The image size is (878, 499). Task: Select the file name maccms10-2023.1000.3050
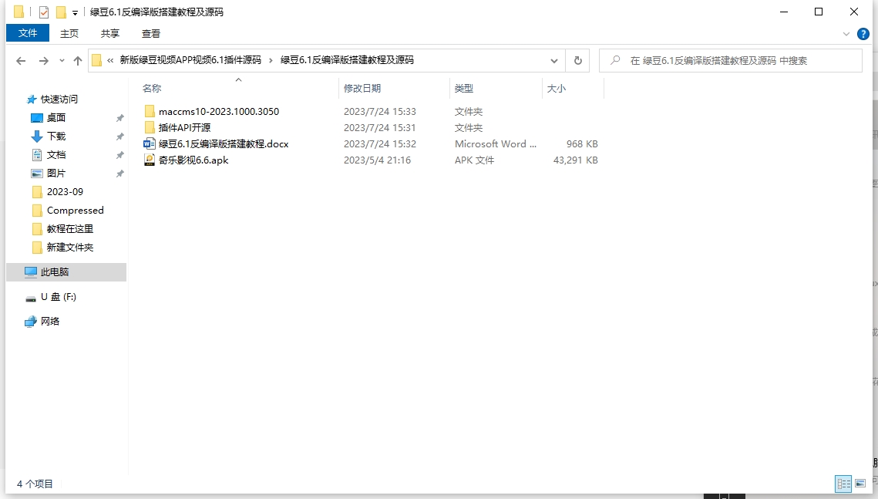[x=218, y=112]
